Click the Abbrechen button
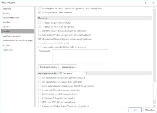This screenshot has width=157, height=113. 150,110
